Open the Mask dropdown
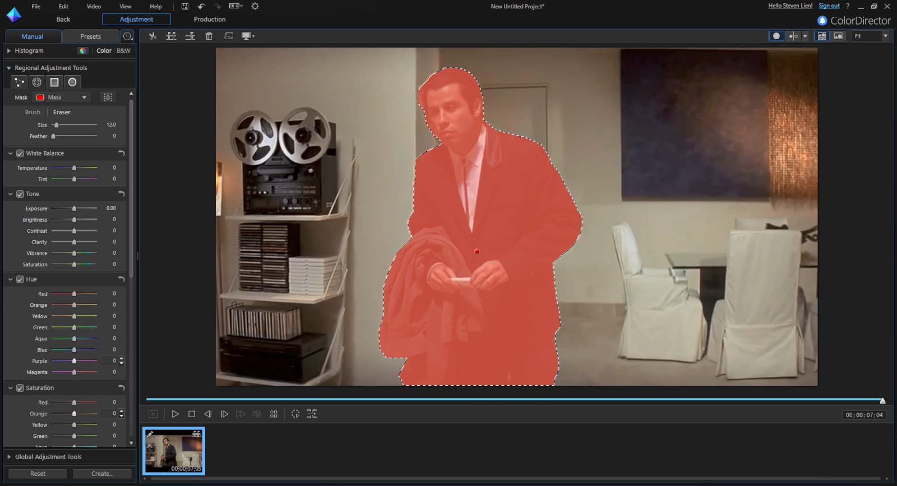The image size is (897, 486). (x=62, y=97)
